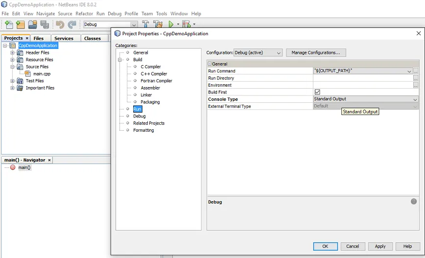The width and height of the screenshot is (425, 258).
Task: Open the Debug Project dropdown arrow
Action: pyautogui.click(x=194, y=24)
